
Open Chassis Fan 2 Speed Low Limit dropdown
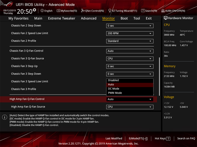(x=130, y=33)
